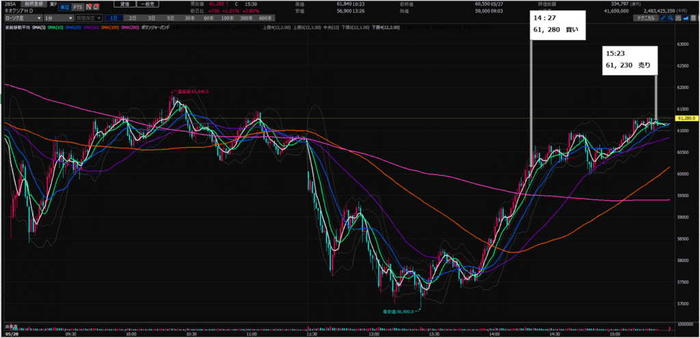This screenshot has height=338, width=700.
Task: Click the 銘柄登録 button
Action: (34, 4)
